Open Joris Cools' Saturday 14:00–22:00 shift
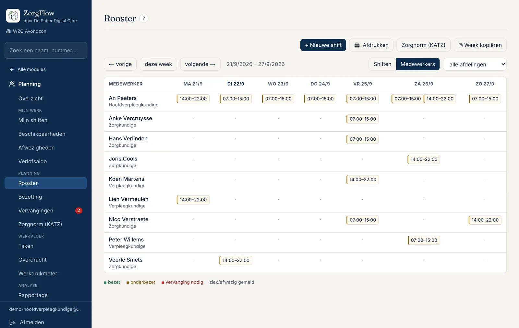Viewport: 519px width, 328px height. click(424, 159)
